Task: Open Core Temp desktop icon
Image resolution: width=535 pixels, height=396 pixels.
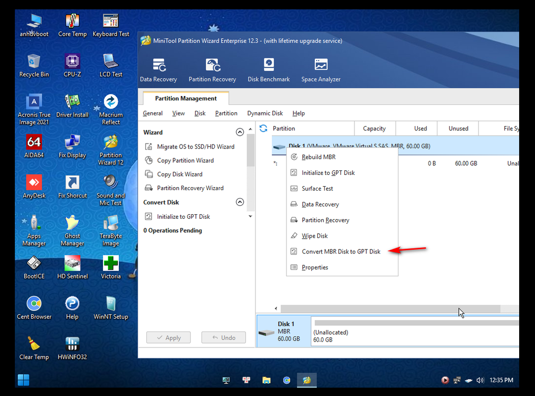Action: (72, 25)
